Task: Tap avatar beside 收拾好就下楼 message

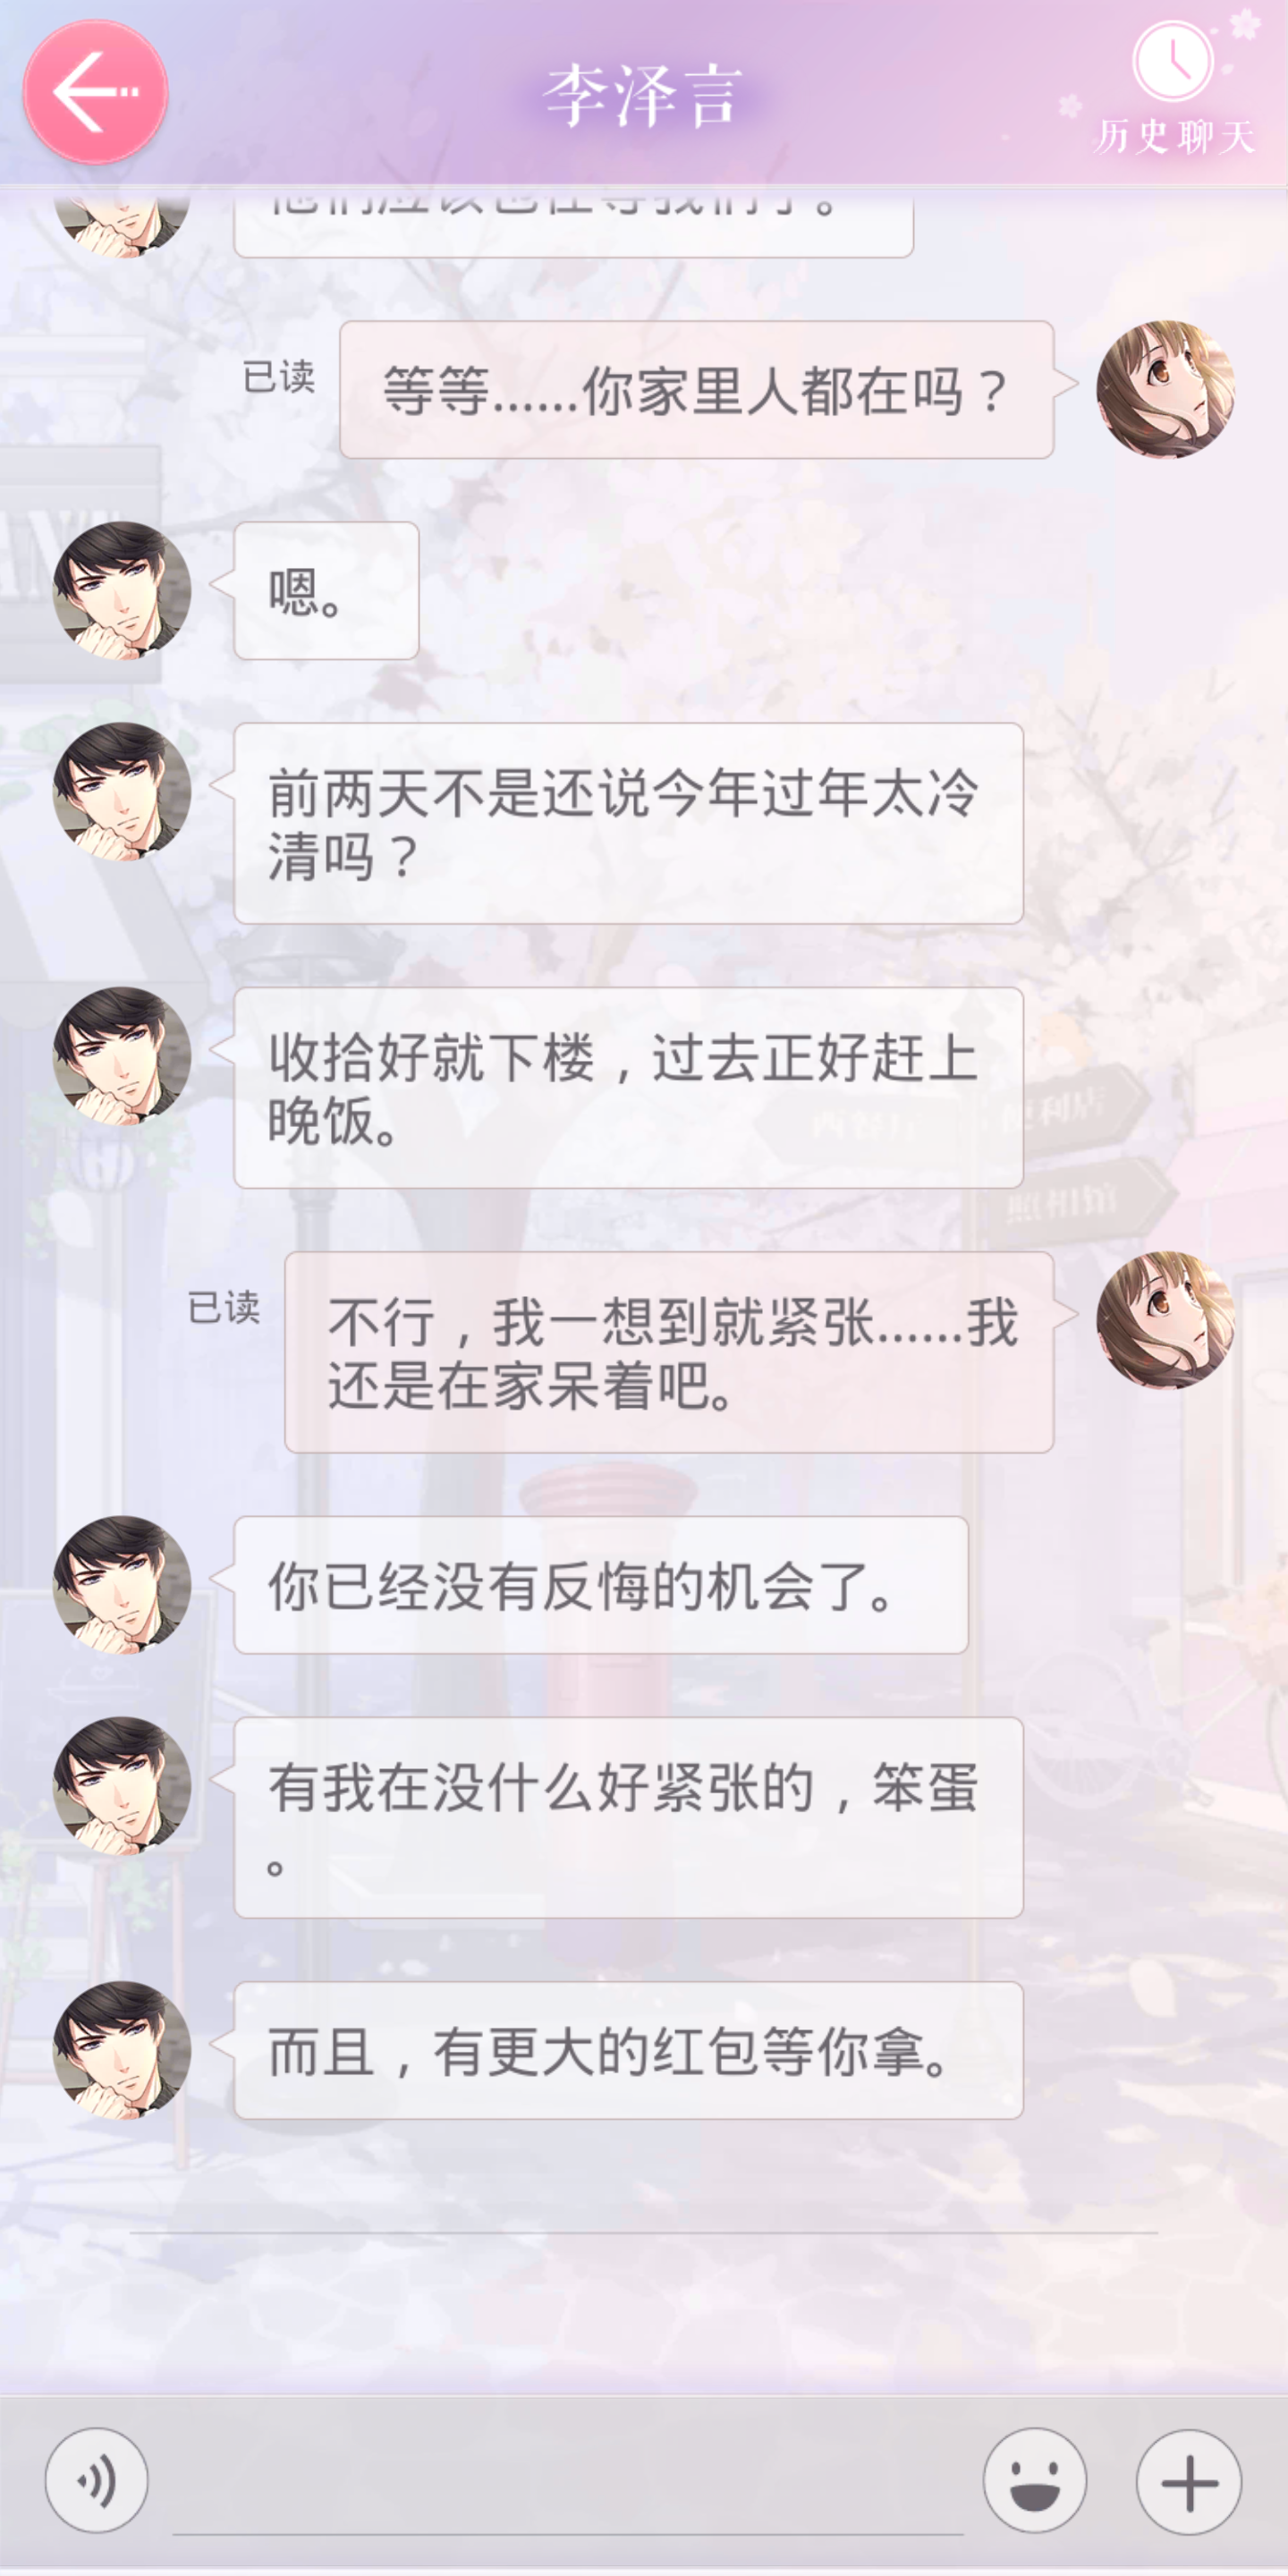Action: (x=122, y=1056)
